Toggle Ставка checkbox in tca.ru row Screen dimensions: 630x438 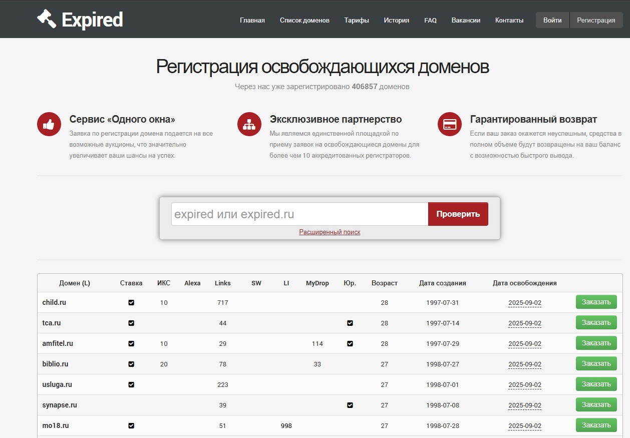click(x=131, y=323)
